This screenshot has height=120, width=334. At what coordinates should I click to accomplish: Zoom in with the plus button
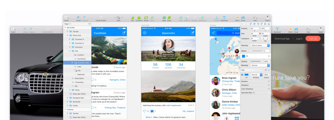pos(122,17)
